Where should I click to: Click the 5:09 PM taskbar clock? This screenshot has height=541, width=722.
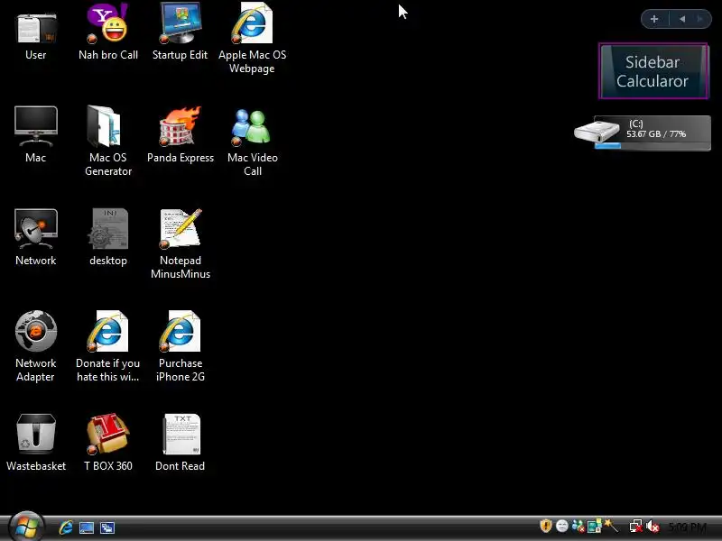coord(687,527)
